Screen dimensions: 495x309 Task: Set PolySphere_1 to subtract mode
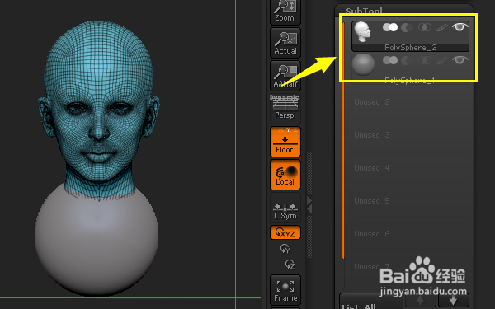pos(408,60)
